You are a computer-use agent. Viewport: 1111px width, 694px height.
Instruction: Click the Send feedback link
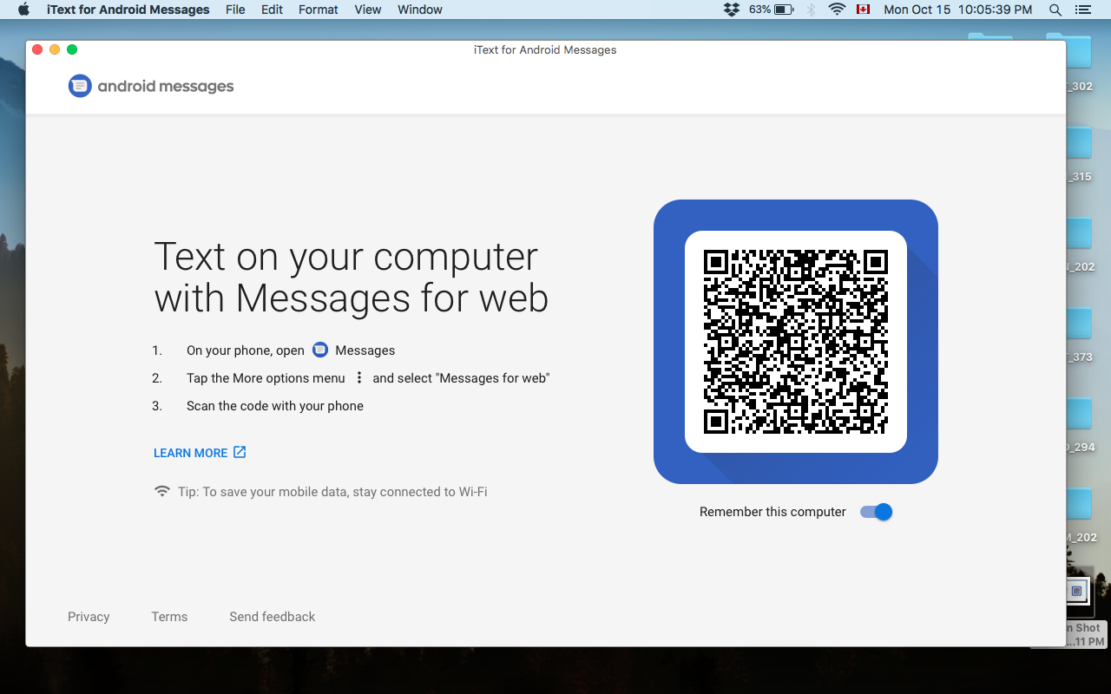(273, 617)
